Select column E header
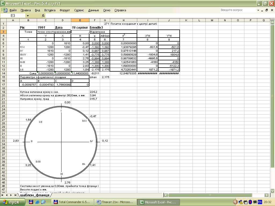 [x=80, y=20]
